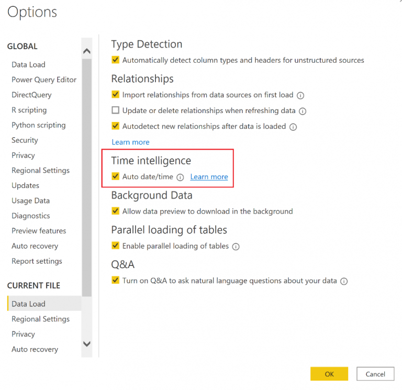Click info icon next to Import relationships
The height and width of the screenshot is (390, 402).
coord(300,95)
